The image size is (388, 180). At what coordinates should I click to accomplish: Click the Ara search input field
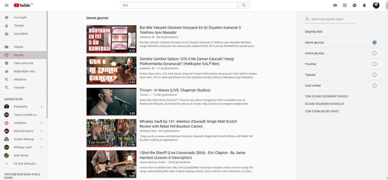(x=179, y=5)
